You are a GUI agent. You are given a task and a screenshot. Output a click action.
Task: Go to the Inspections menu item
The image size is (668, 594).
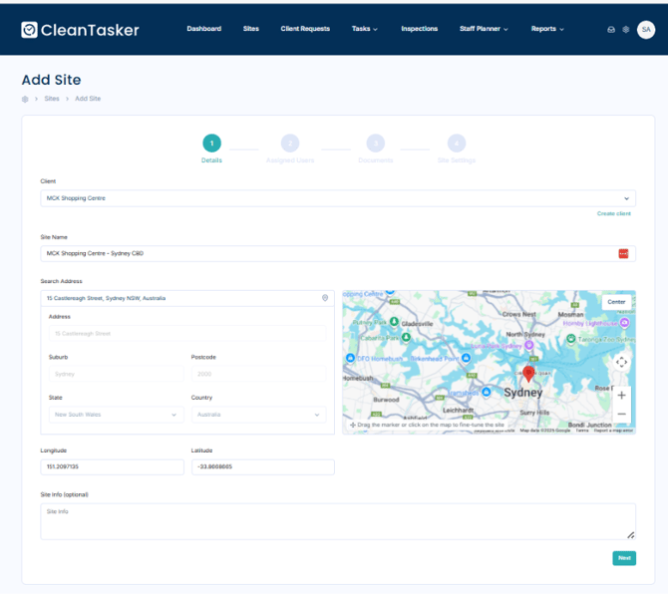[419, 29]
